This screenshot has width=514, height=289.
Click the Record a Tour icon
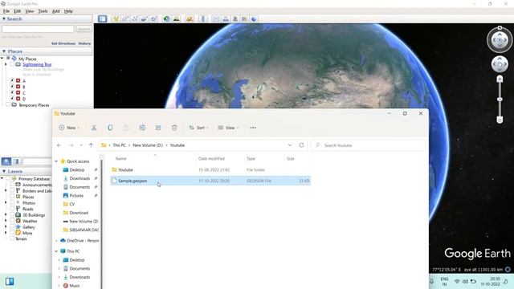coord(153,19)
